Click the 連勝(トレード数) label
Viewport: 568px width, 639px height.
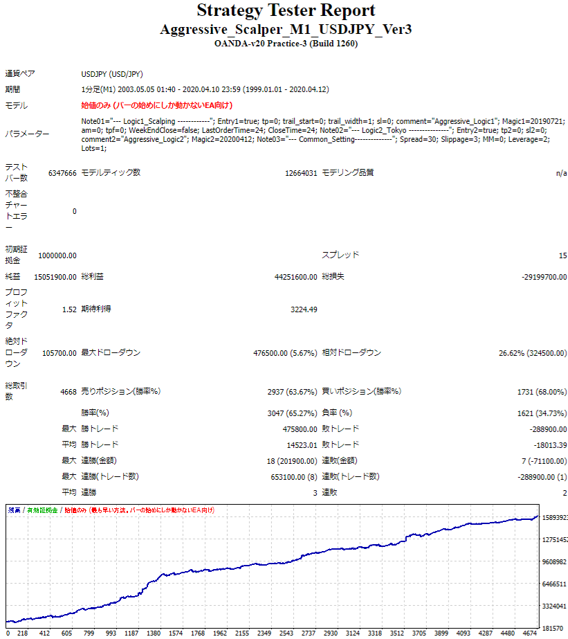110,476
